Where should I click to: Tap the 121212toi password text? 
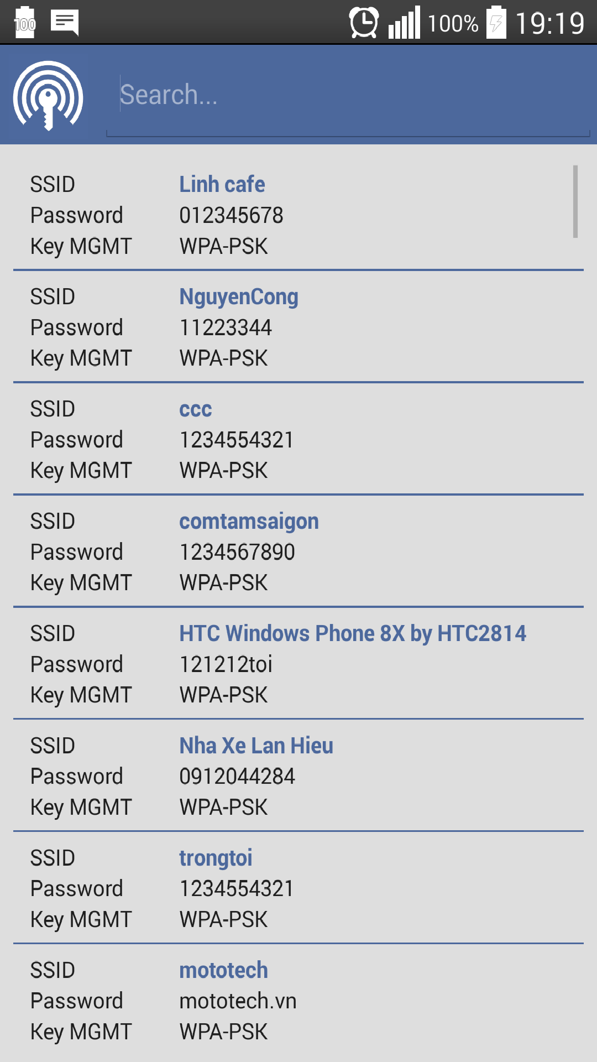(x=226, y=664)
